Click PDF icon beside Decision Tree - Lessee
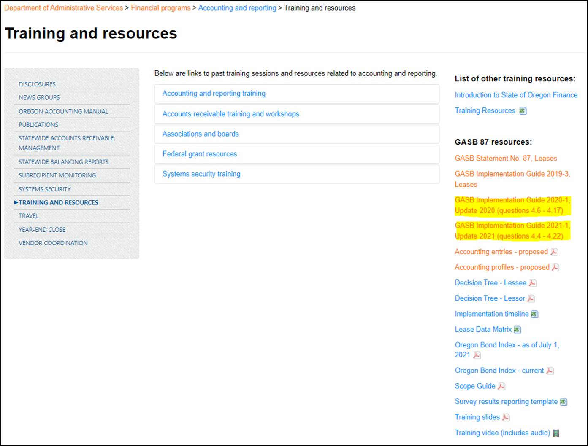The height and width of the screenshot is (446, 588). pos(533,283)
